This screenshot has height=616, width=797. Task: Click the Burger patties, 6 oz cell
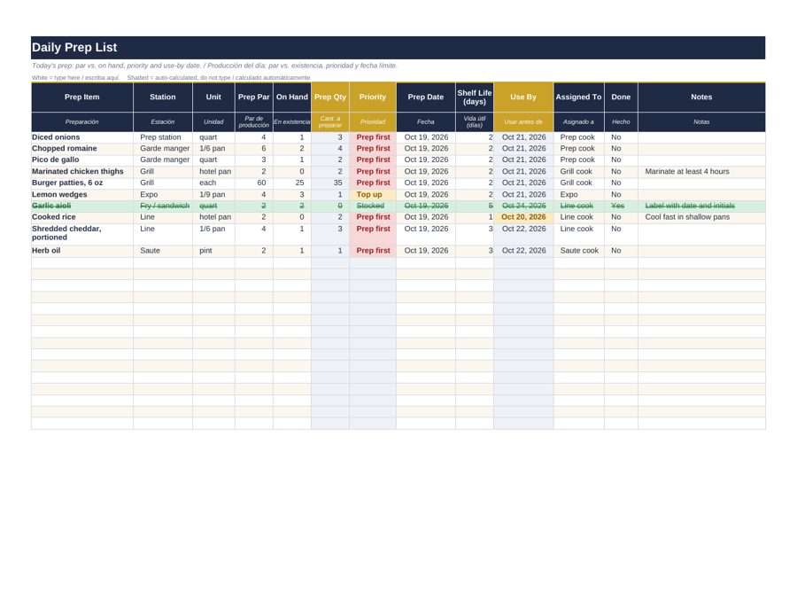pyautogui.click(x=81, y=183)
